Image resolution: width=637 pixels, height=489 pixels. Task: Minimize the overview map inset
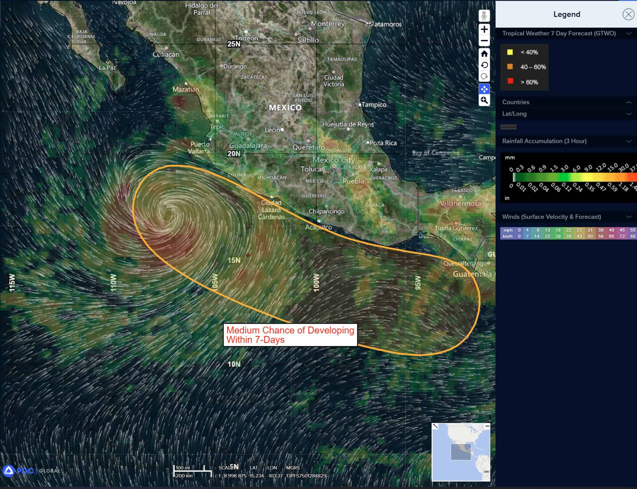[x=487, y=426]
